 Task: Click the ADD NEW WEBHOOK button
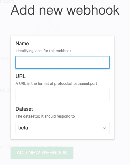point(42,153)
